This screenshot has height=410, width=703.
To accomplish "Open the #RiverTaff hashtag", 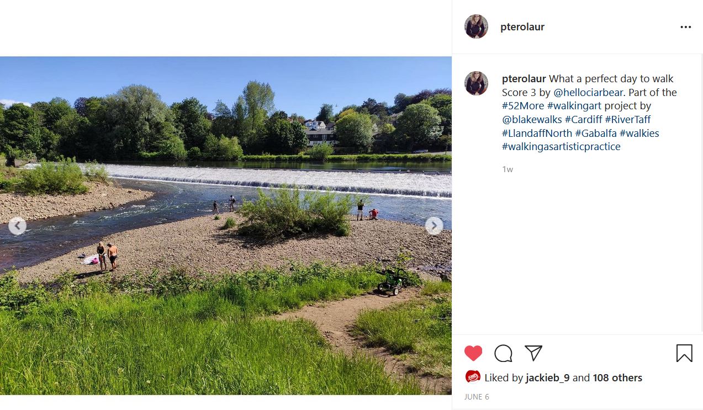I will click(x=628, y=119).
